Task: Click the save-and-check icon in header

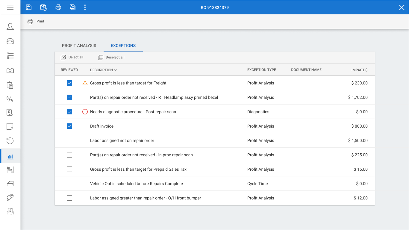Action: tap(43, 7)
